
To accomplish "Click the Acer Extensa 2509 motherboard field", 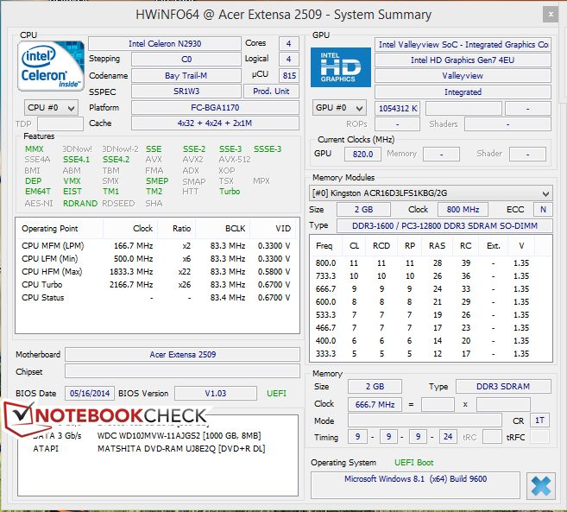I will [x=183, y=355].
